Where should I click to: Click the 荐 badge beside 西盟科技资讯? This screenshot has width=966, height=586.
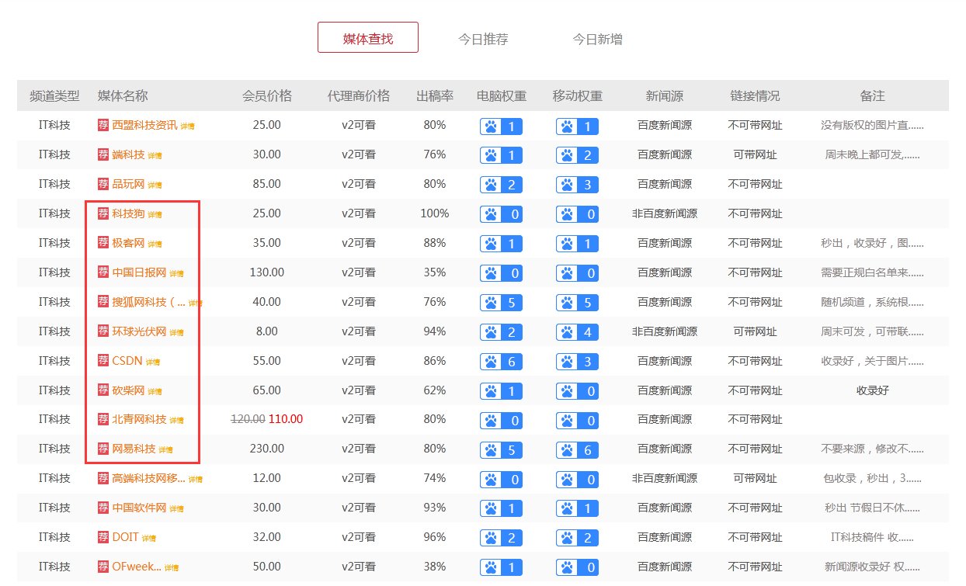[x=103, y=124]
